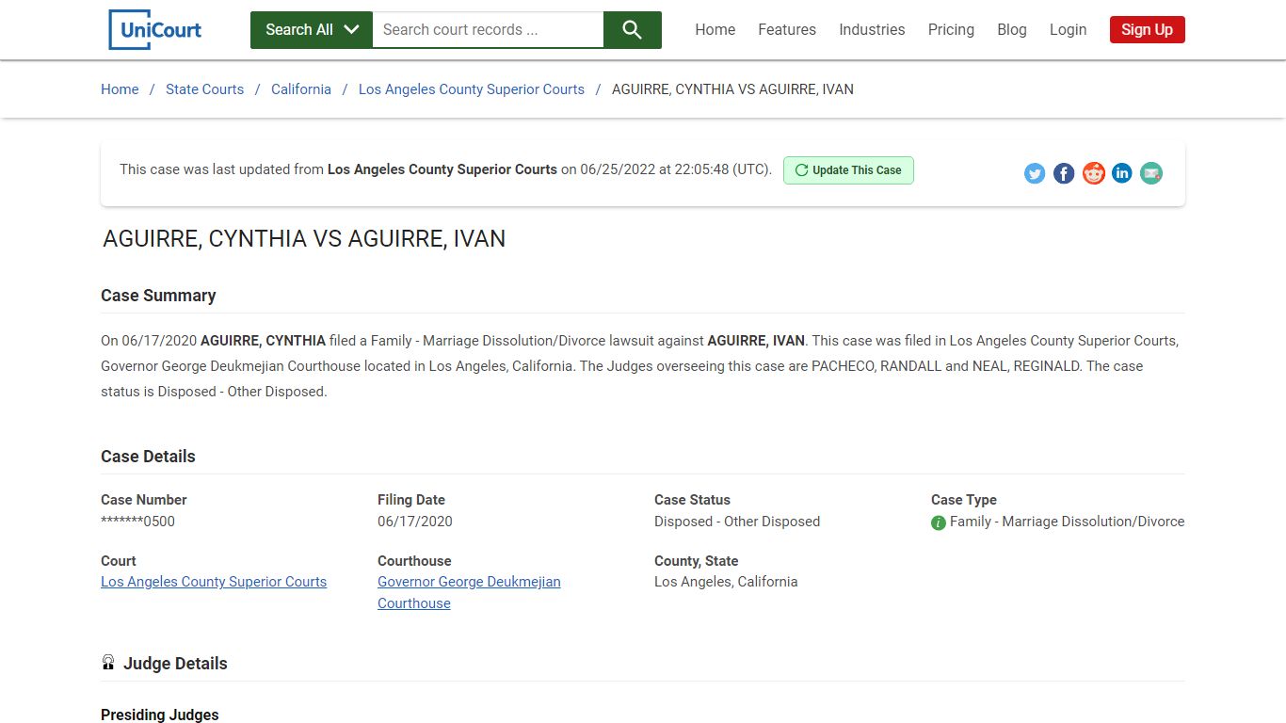Click the Case Details heading
This screenshot has height=723, width=1286.
(148, 457)
